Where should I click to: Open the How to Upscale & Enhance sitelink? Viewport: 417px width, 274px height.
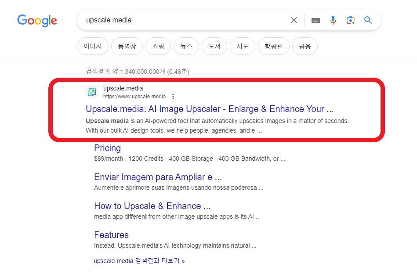pos(152,206)
